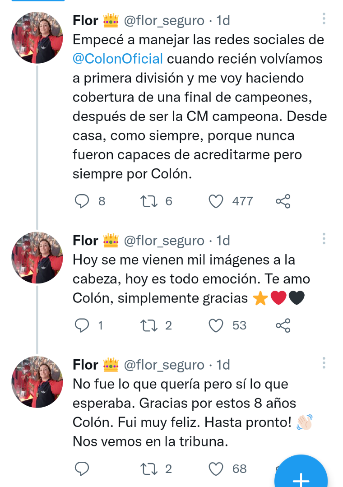The width and height of the screenshot is (343, 487).
Task: Open @flor_seguro handle on first tweet
Action: pyautogui.click(x=163, y=20)
